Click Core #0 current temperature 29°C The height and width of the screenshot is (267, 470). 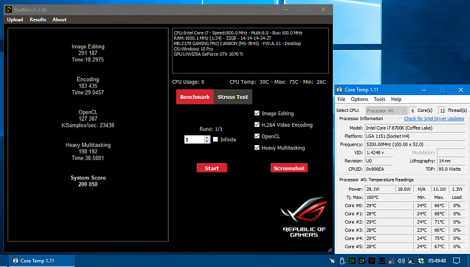pos(389,205)
